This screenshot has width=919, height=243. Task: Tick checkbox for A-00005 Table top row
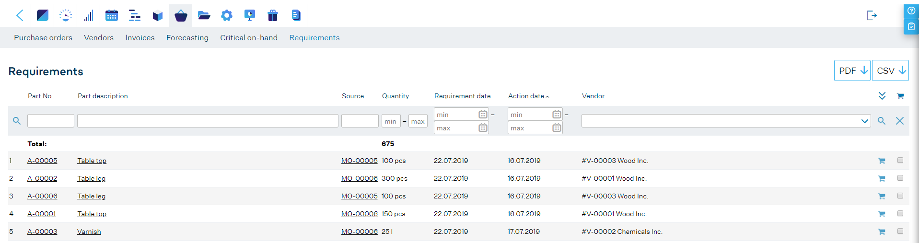click(900, 161)
